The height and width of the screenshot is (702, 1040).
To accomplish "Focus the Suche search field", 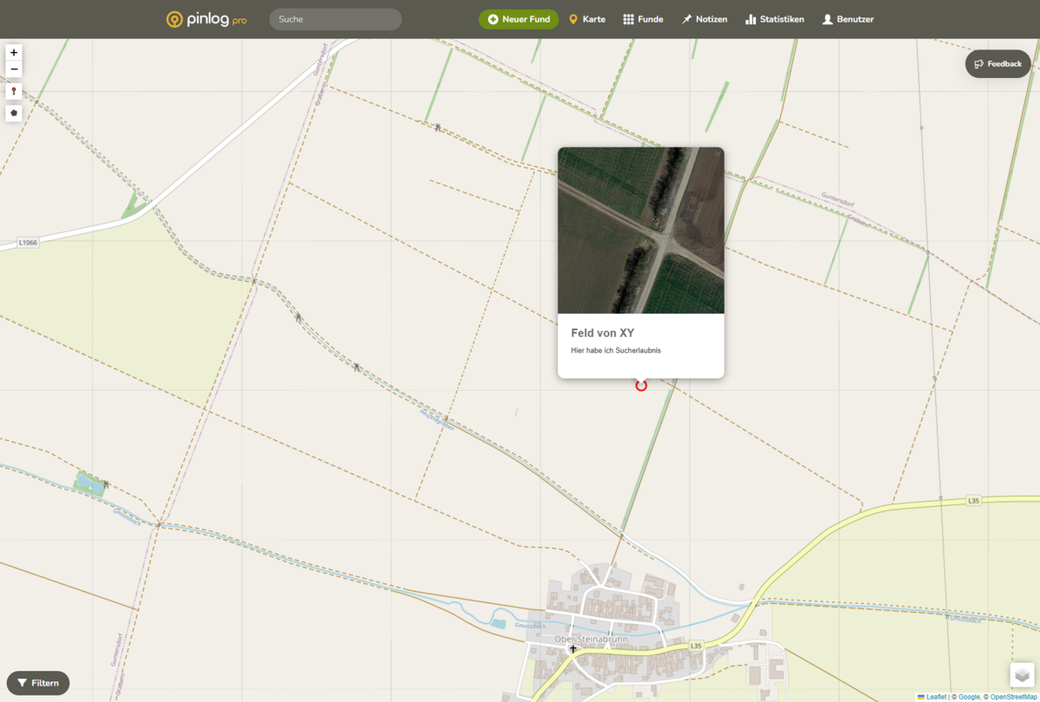I will (x=335, y=19).
